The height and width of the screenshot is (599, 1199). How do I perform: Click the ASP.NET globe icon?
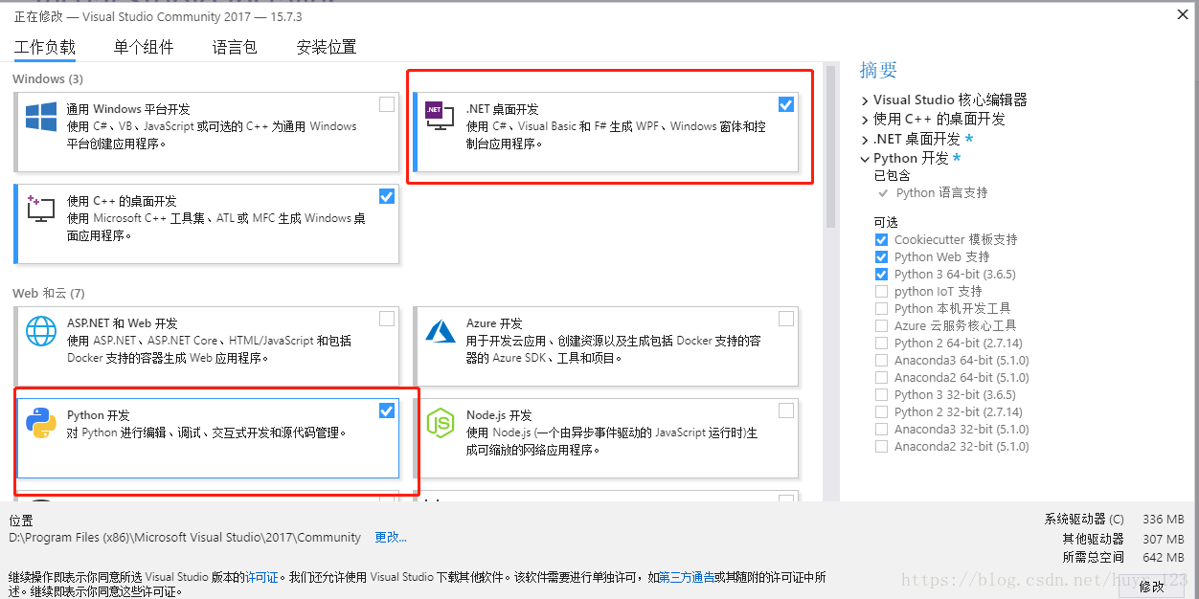(41, 330)
